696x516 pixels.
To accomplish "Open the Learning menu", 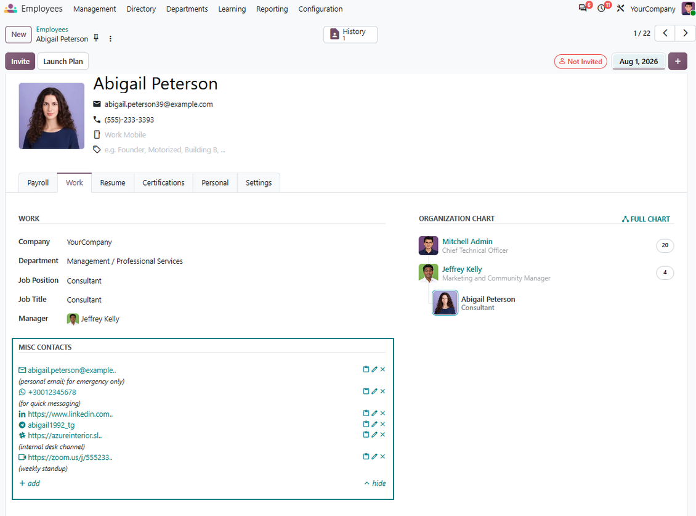I will pos(232,9).
